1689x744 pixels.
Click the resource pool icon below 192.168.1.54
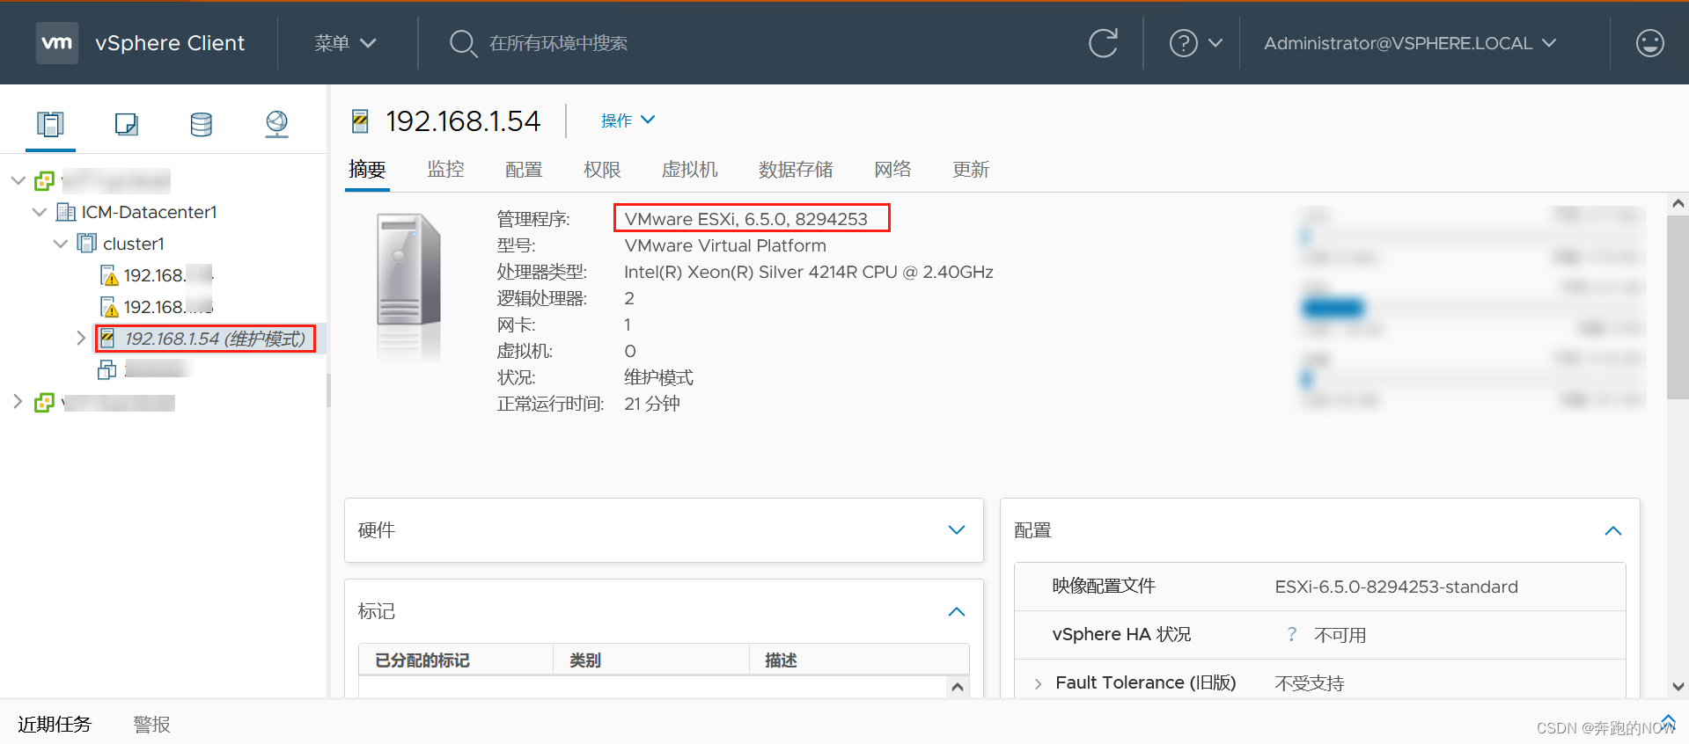(x=106, y=369)
